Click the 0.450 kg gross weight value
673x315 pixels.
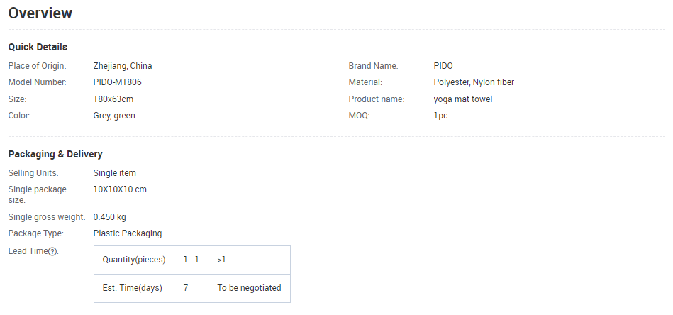click(x=110, y=217)
